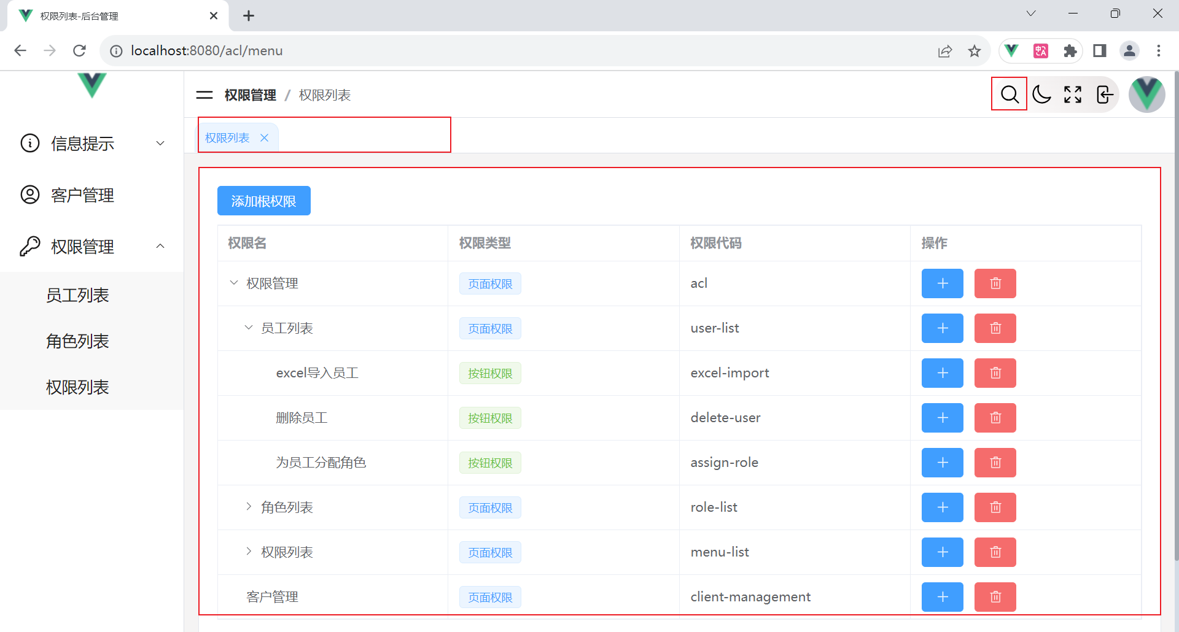This screenshot has height=632, width=1179.
Task: View site information icon in address bar
Action: coord(116,51)
